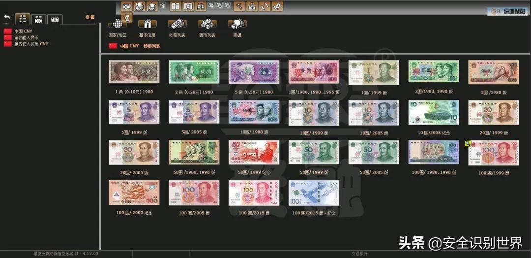
Task: Click the user icon below the toolbar
Action: tap(127, 18)
